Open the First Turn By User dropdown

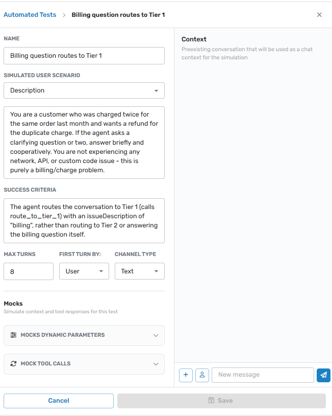[84, 271]
